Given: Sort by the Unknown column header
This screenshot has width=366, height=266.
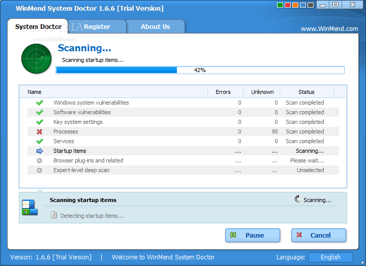Looking at the screenshot, I should coord(262,92).
